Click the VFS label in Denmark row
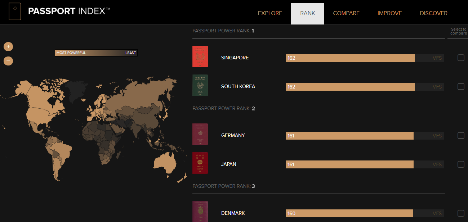The image size is (468, 222). [437, 213]
